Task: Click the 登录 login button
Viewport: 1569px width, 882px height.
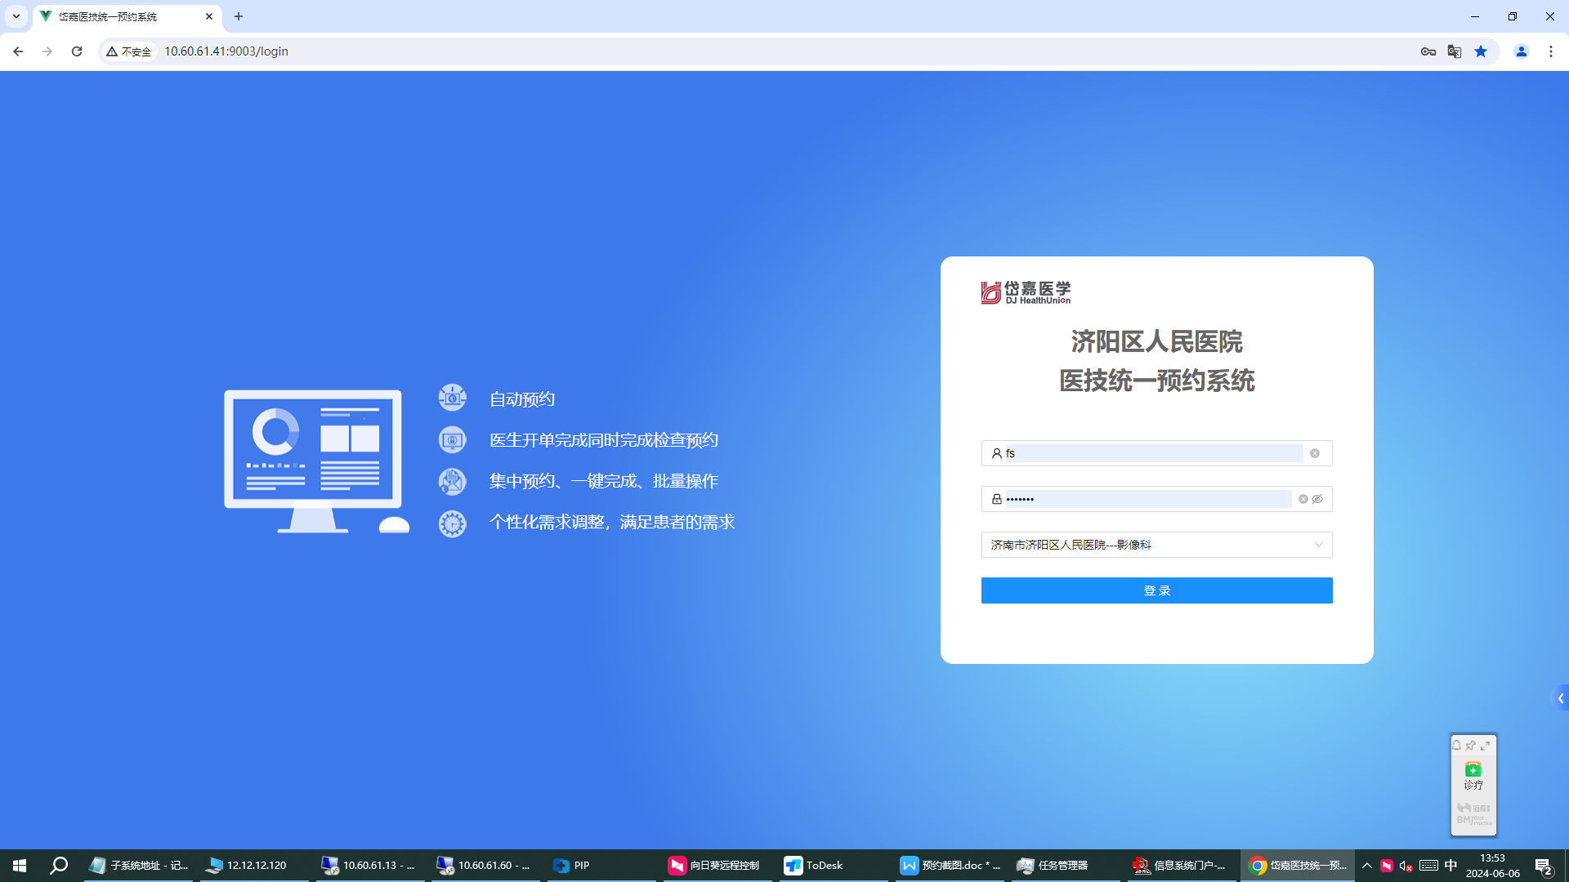Action: (1156, 590)
